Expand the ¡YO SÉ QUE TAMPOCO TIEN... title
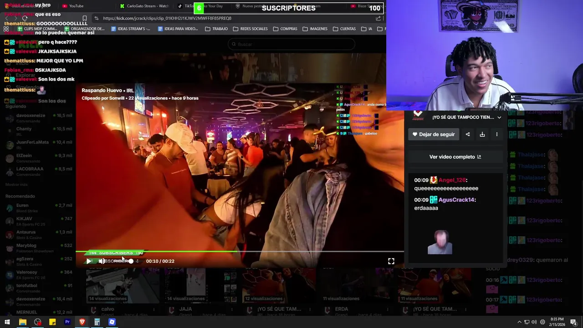This screenshot has width=583, height=328. tap(499, 118)
